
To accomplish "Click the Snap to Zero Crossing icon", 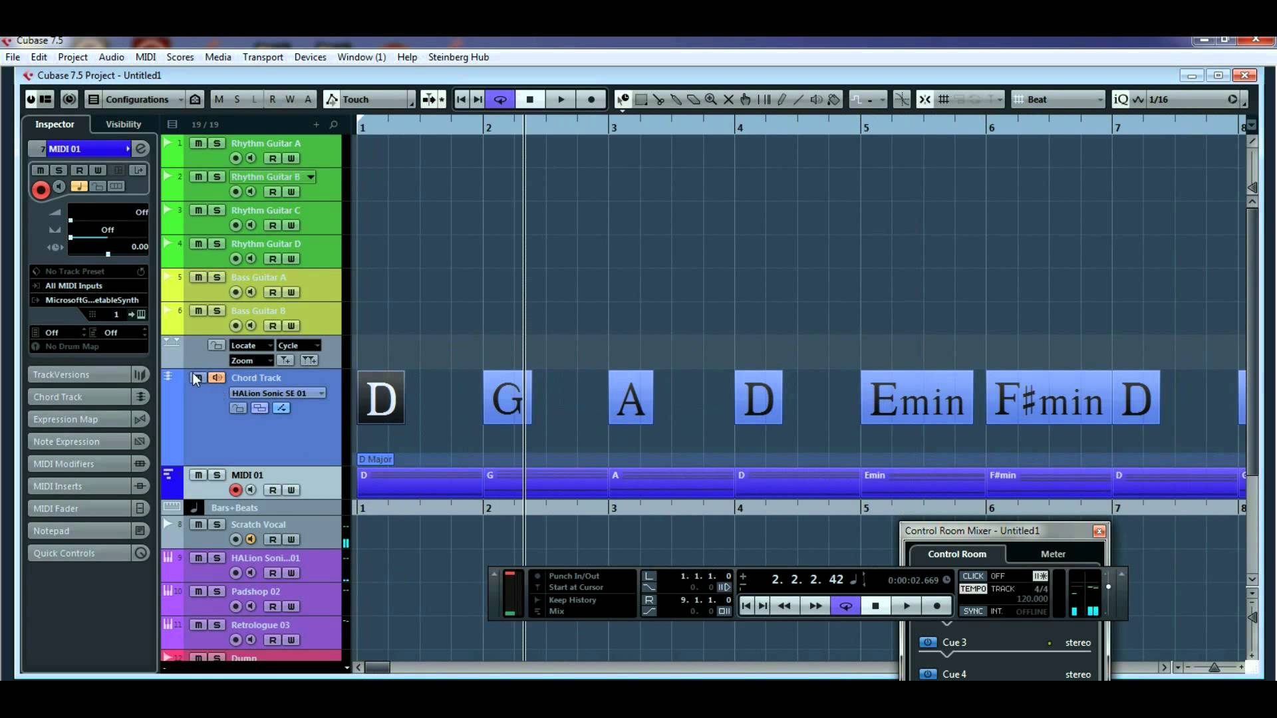I will [x=902, y=100].
